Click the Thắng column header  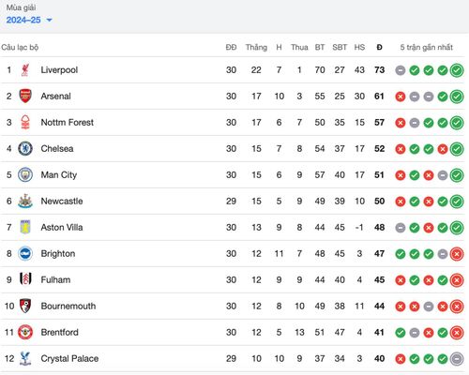coord(256,47)
